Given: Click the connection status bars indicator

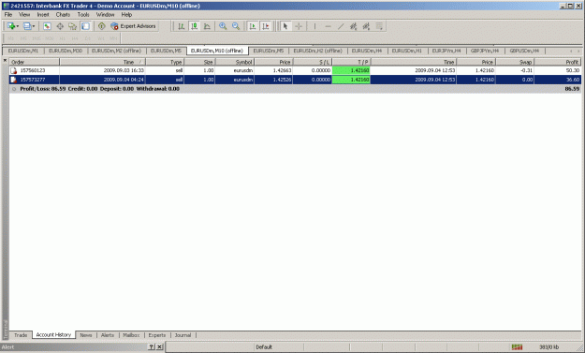Looking at the screenshot, I should 517,347.
